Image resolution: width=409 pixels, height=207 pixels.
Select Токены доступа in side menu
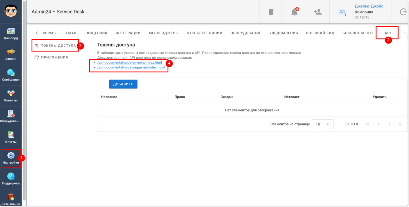pos(58,45)
